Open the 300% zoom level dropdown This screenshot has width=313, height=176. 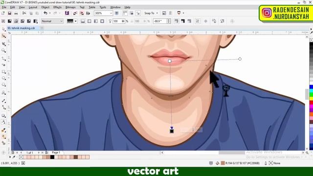[111, 13]
